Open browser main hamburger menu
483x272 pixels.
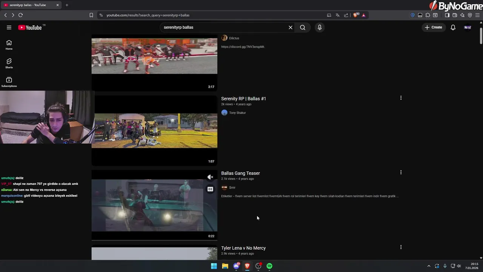(x=477, y=15)
